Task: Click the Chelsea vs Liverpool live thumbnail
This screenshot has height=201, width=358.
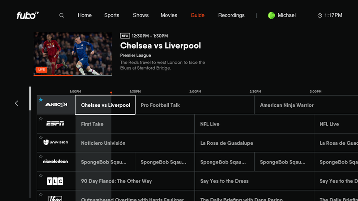Action: coord(72,54)
